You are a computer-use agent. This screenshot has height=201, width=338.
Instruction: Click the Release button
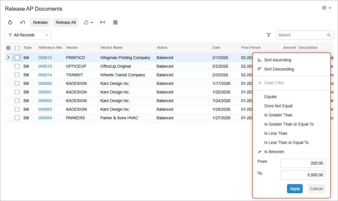tap(40, 22)
